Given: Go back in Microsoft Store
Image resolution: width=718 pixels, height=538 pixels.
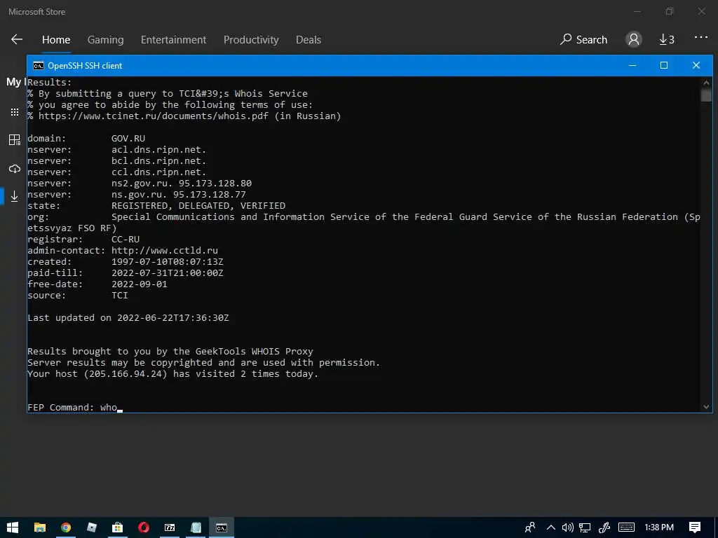Looking at the screenshot, I should coord(17,40).
